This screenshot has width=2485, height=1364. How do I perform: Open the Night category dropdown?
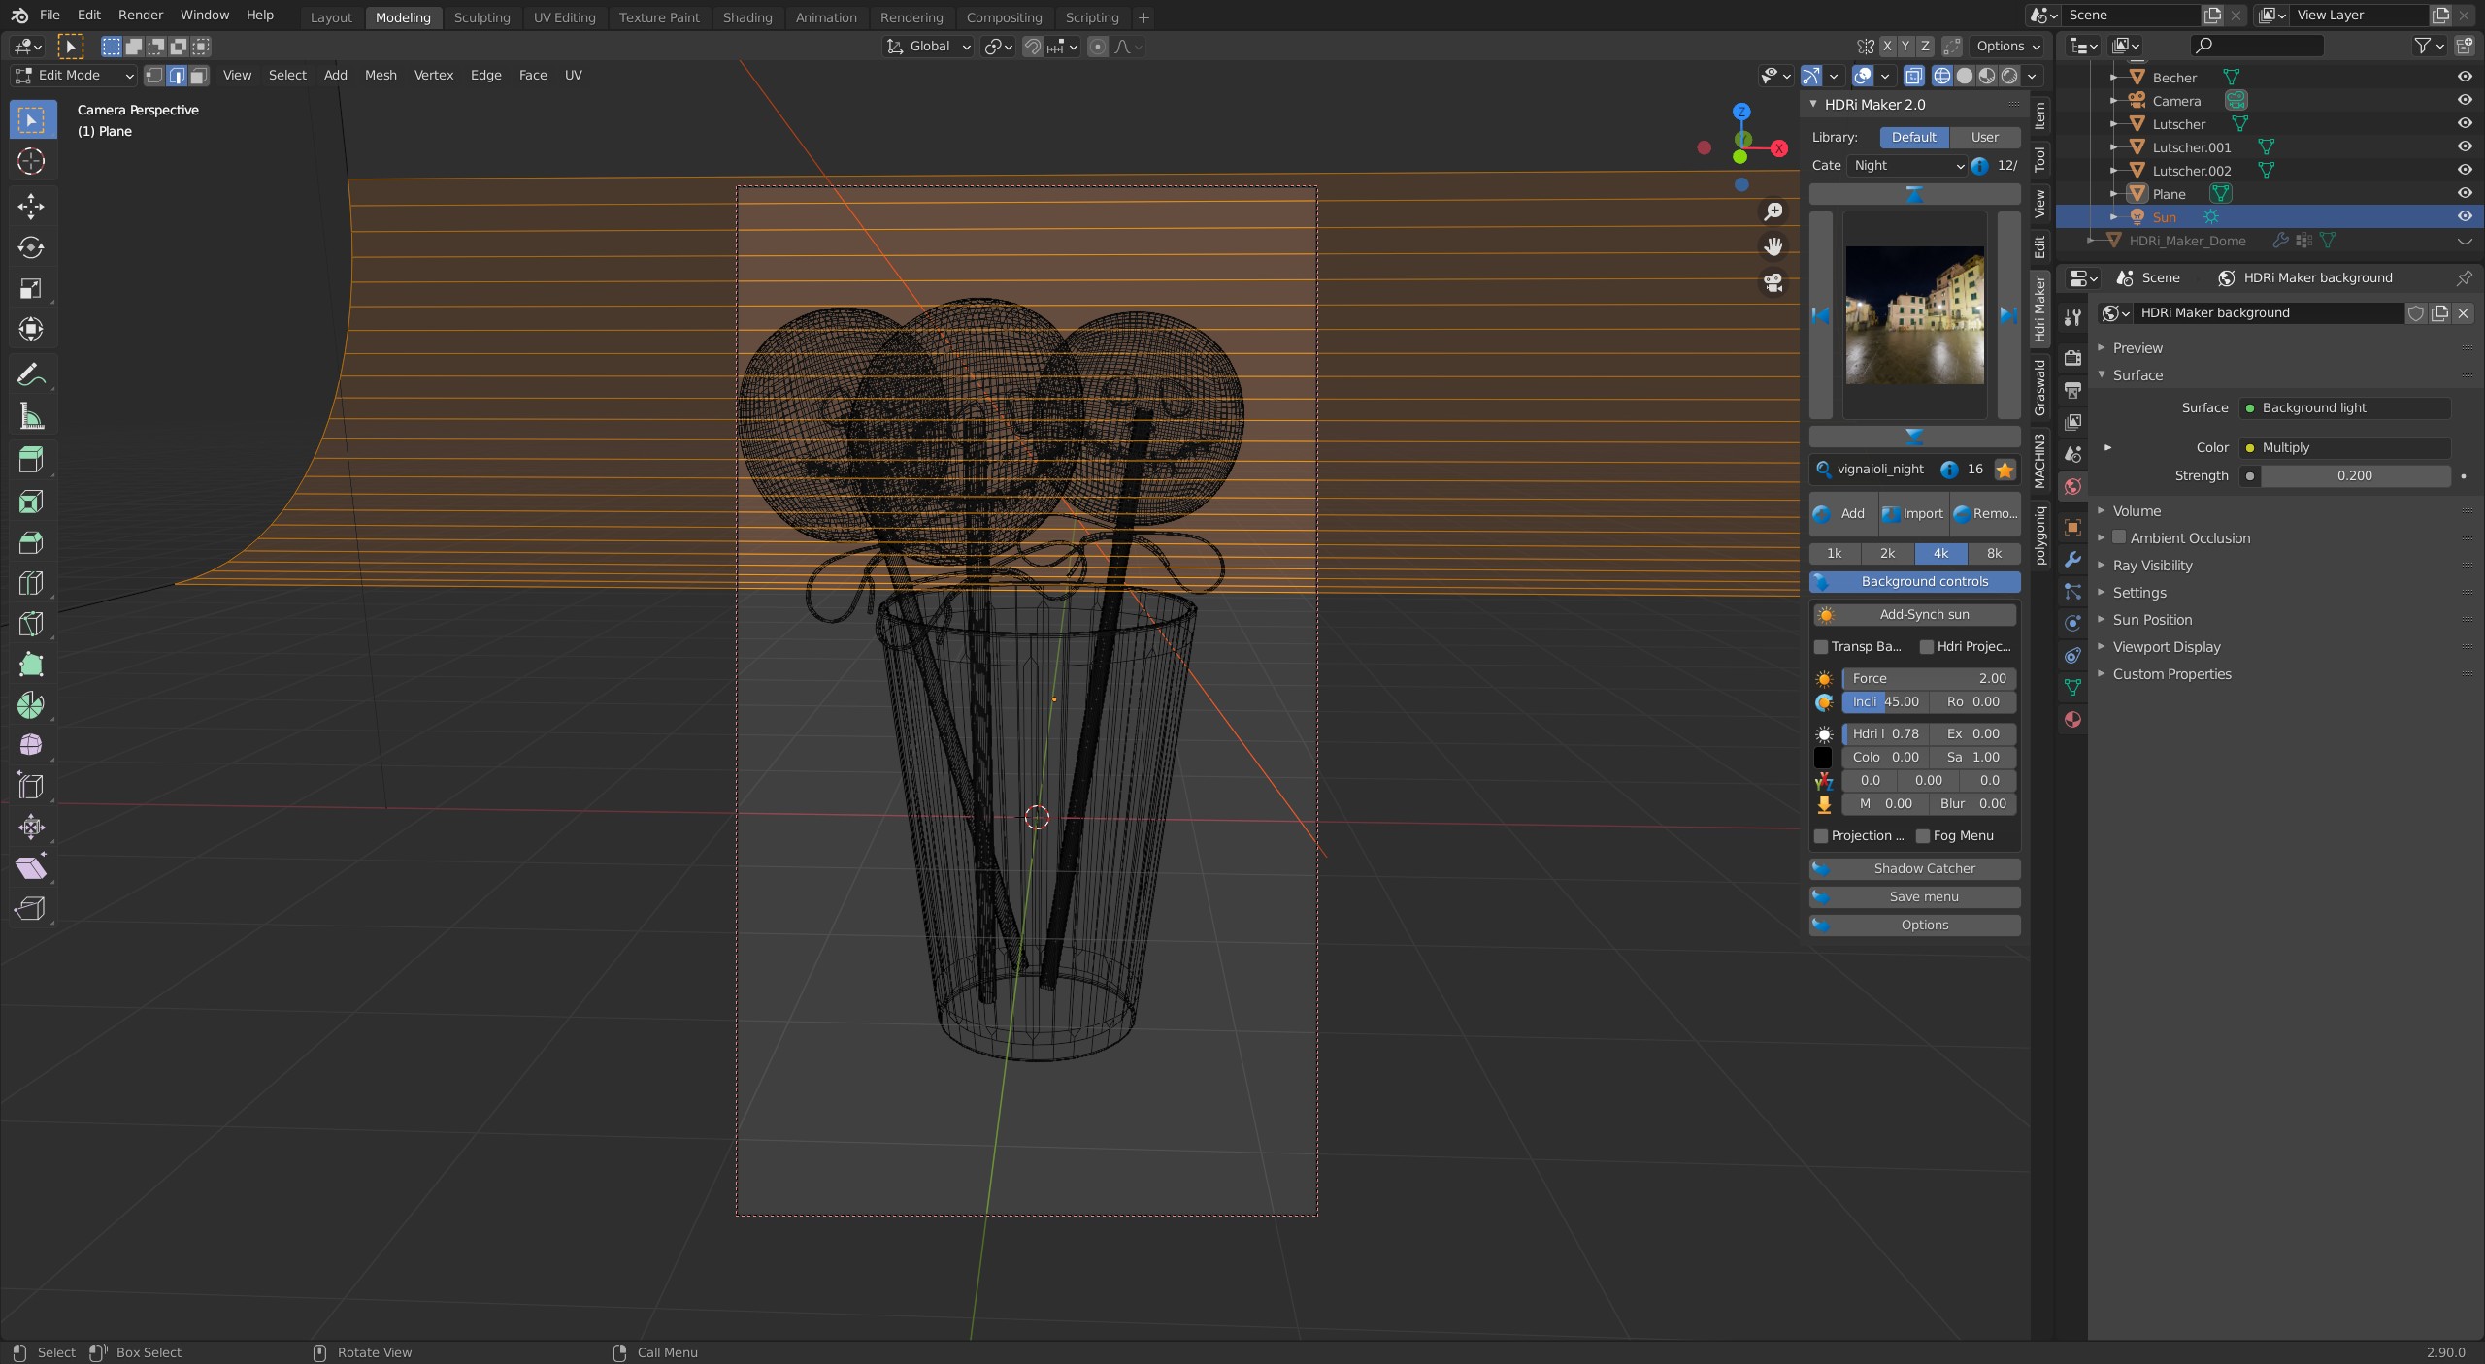pos(1907,166)
